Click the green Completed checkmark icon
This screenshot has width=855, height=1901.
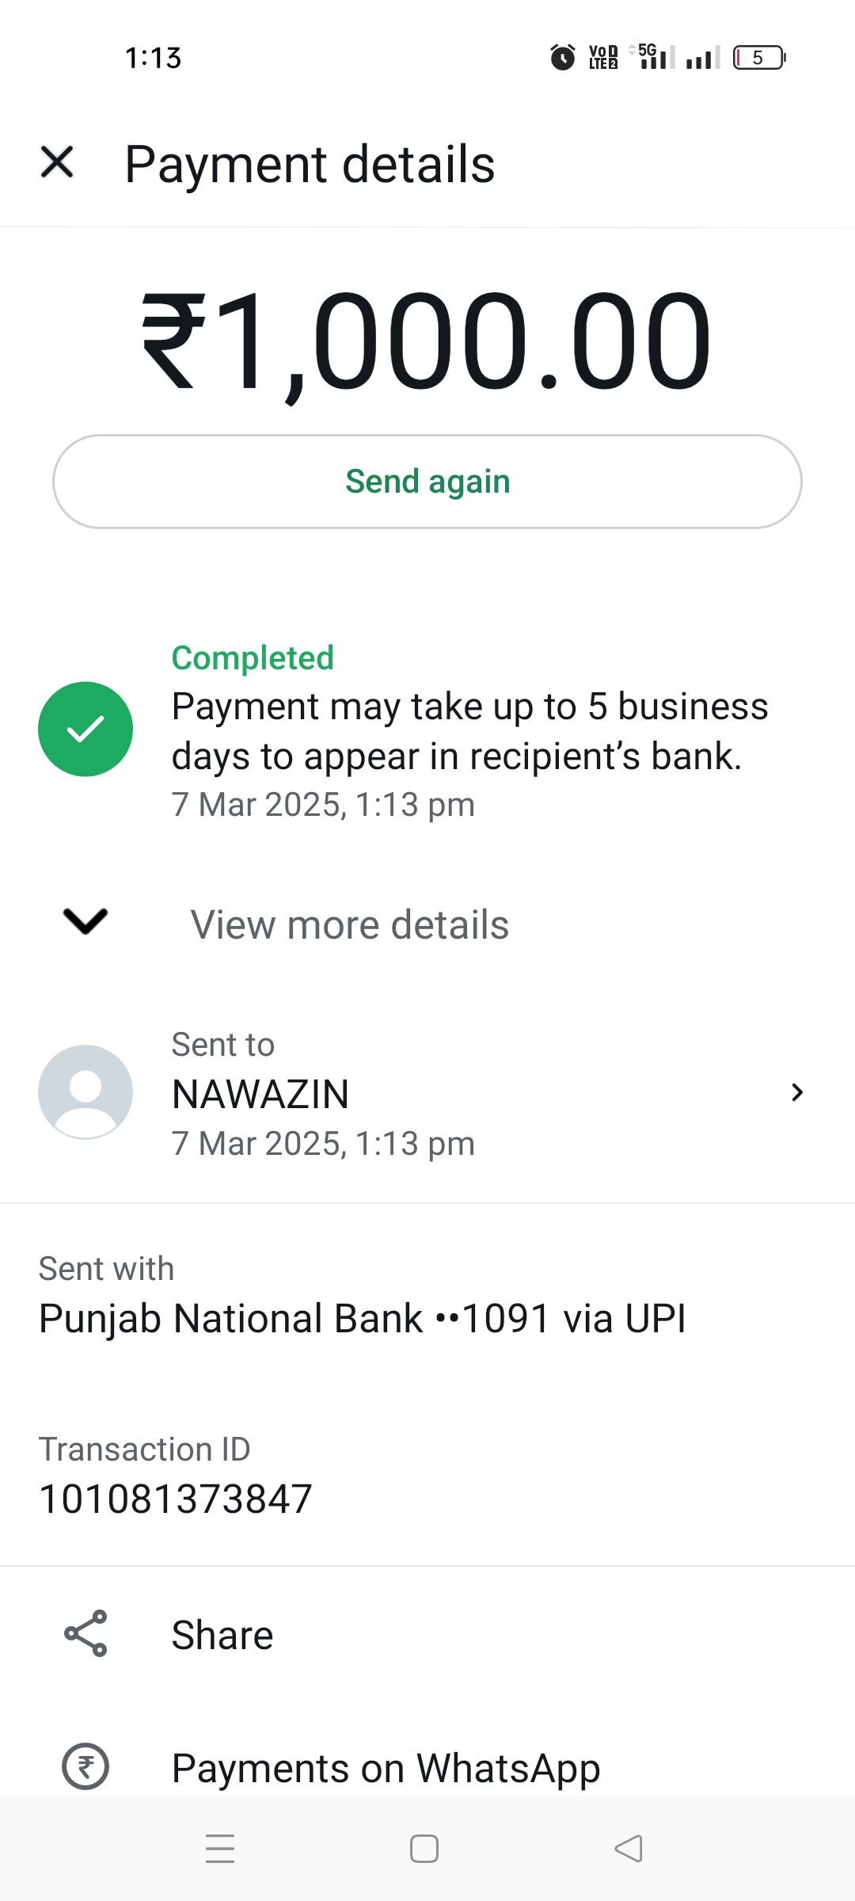coord(85,729)
